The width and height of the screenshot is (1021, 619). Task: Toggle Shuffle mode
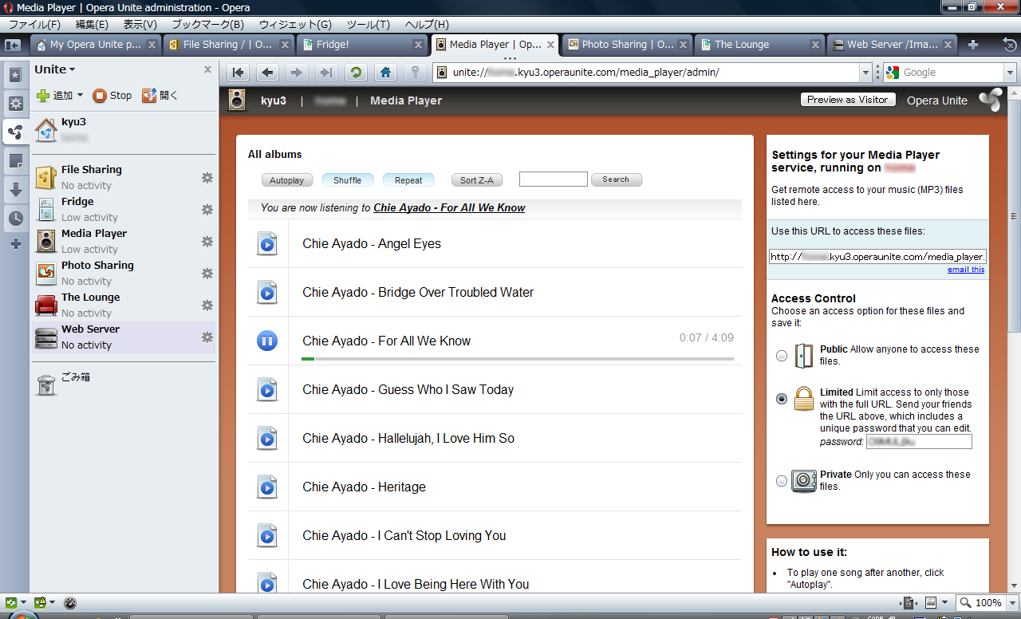tap(348, 180)
